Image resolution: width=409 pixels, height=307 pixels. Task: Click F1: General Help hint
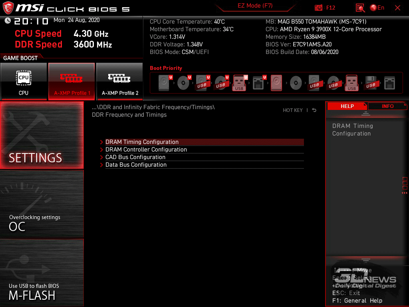(x=357, y=301)
